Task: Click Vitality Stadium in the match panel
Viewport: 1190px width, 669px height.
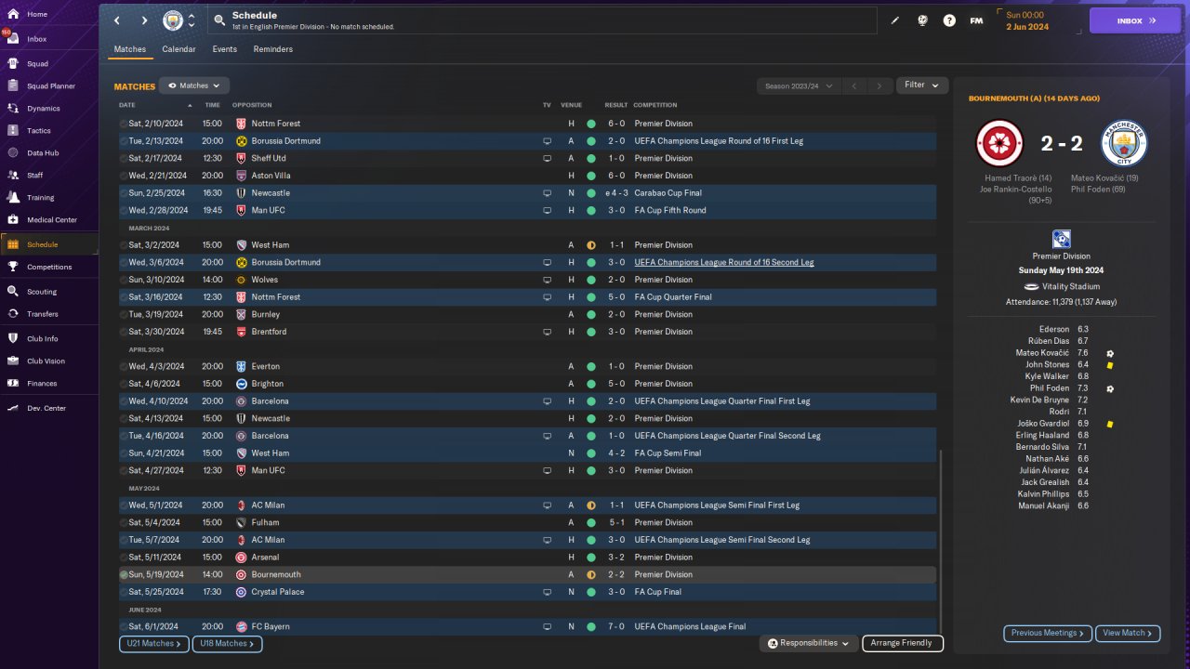Action: tap(1071, 287)
